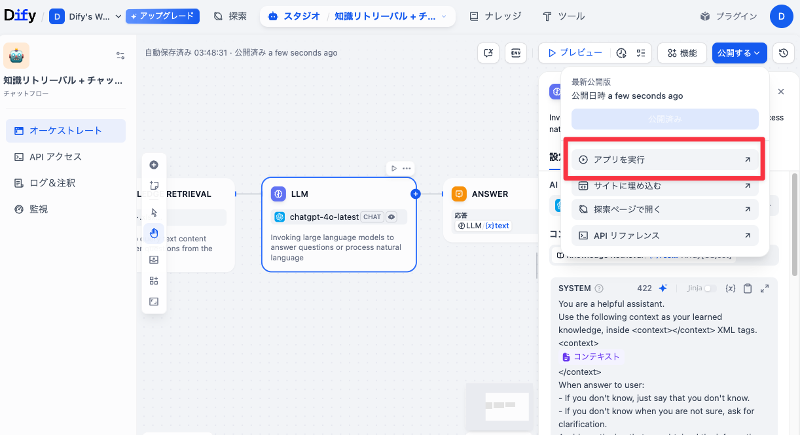The width and height of the screenshot is (800, 435).
Task: Select the pointer mode tool
Action: point(154,213)
